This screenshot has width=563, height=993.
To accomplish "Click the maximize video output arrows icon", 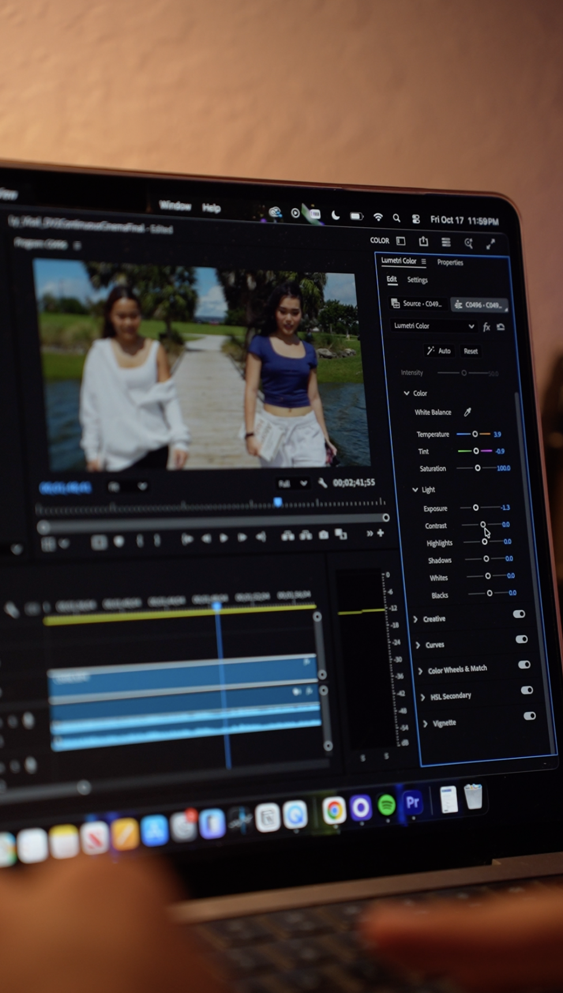I will click(x=491, y=245).
